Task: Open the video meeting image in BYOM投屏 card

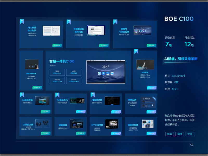Action: [112, 124]
